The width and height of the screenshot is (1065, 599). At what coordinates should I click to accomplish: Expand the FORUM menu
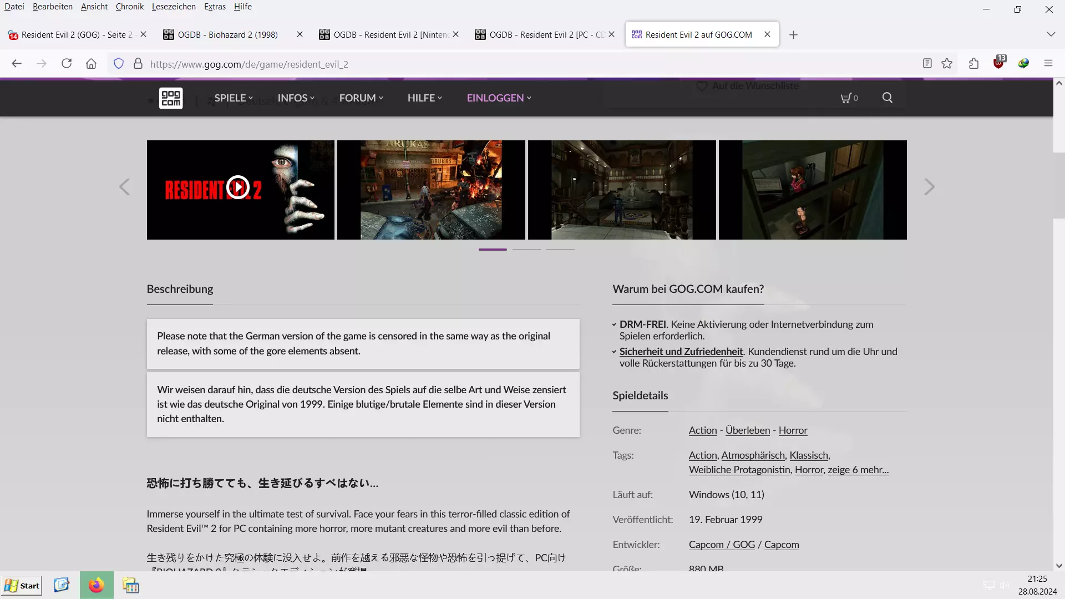[x=361, y=98]
